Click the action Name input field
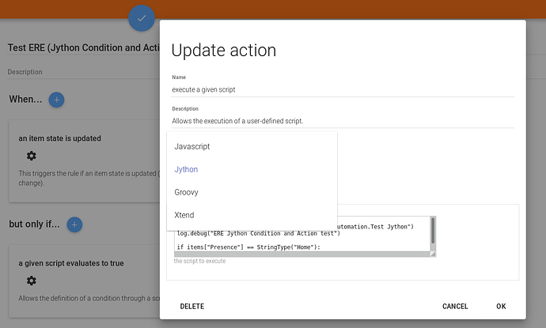The height and width of the screenshot is (328, 546). coord(343,89)
